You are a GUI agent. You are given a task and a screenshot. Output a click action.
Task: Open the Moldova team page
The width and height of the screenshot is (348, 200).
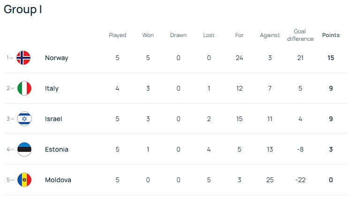(x=58, y=180)
